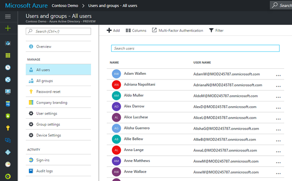Open the blue screens icon in the sidebar
The image size is (292, 181).
click(x=8, y=140)
